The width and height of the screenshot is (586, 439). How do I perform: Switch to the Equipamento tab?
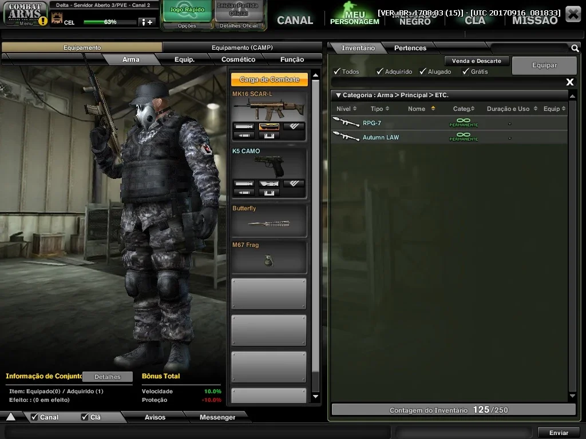click(x=82, y=47)
